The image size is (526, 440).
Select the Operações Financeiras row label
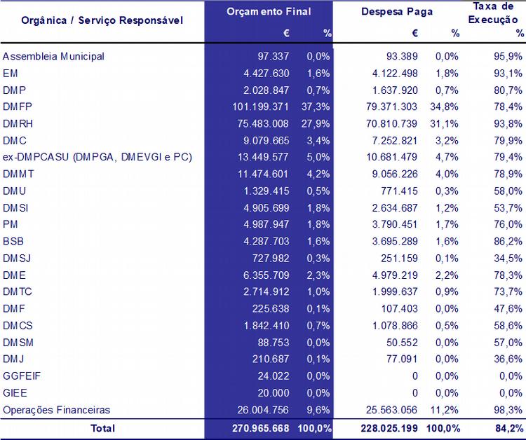(x=57, y=410)
